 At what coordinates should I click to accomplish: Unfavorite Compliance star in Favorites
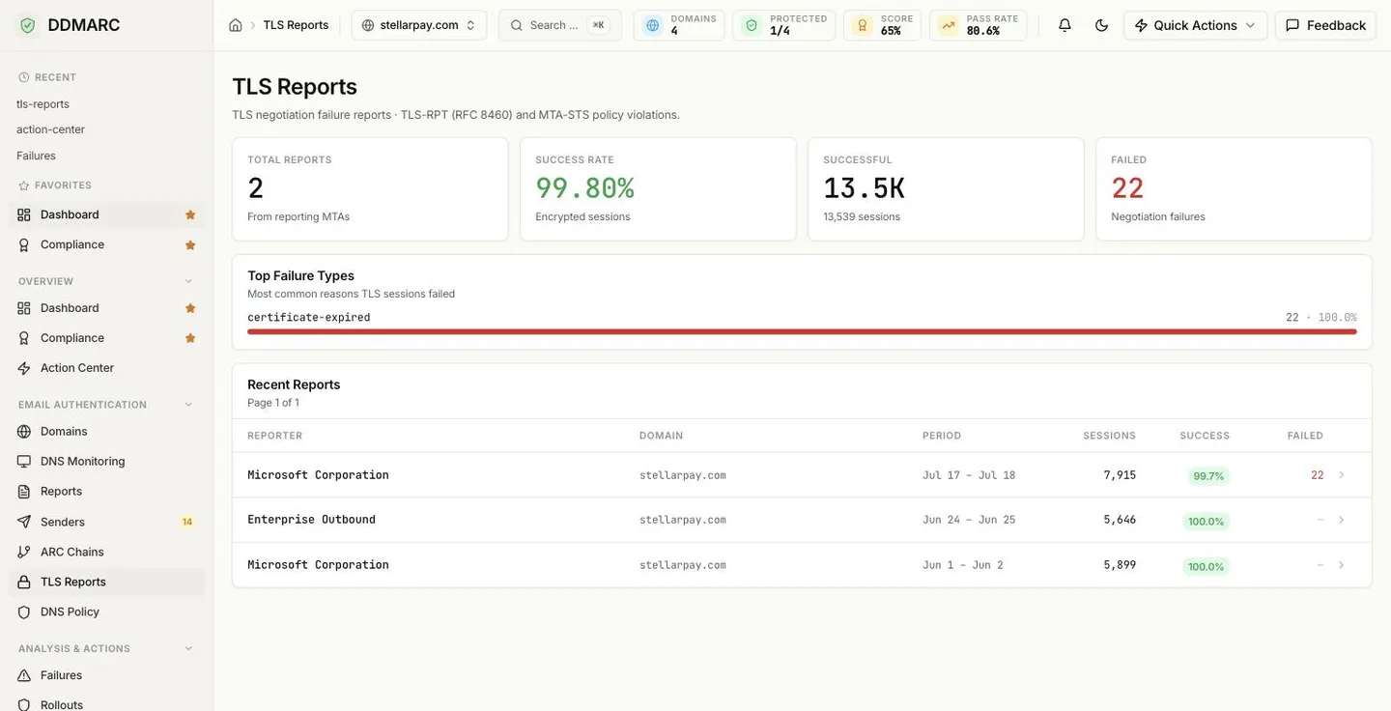click(190, 244)
